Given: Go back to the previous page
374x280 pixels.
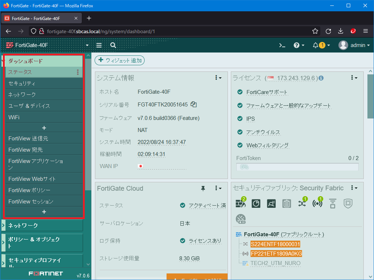Looking at the screenshot, I should 8,31.
